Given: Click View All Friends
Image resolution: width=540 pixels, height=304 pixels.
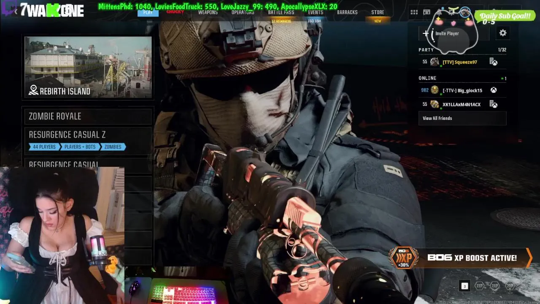Looking at the screenshot, I should click(462, 118).
